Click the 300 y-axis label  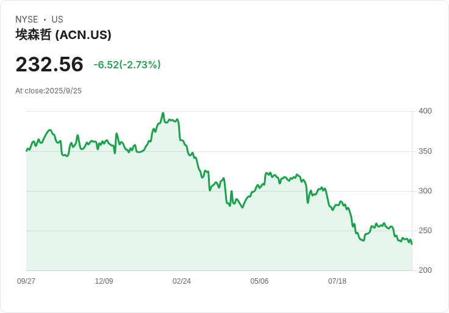(425, 191)
